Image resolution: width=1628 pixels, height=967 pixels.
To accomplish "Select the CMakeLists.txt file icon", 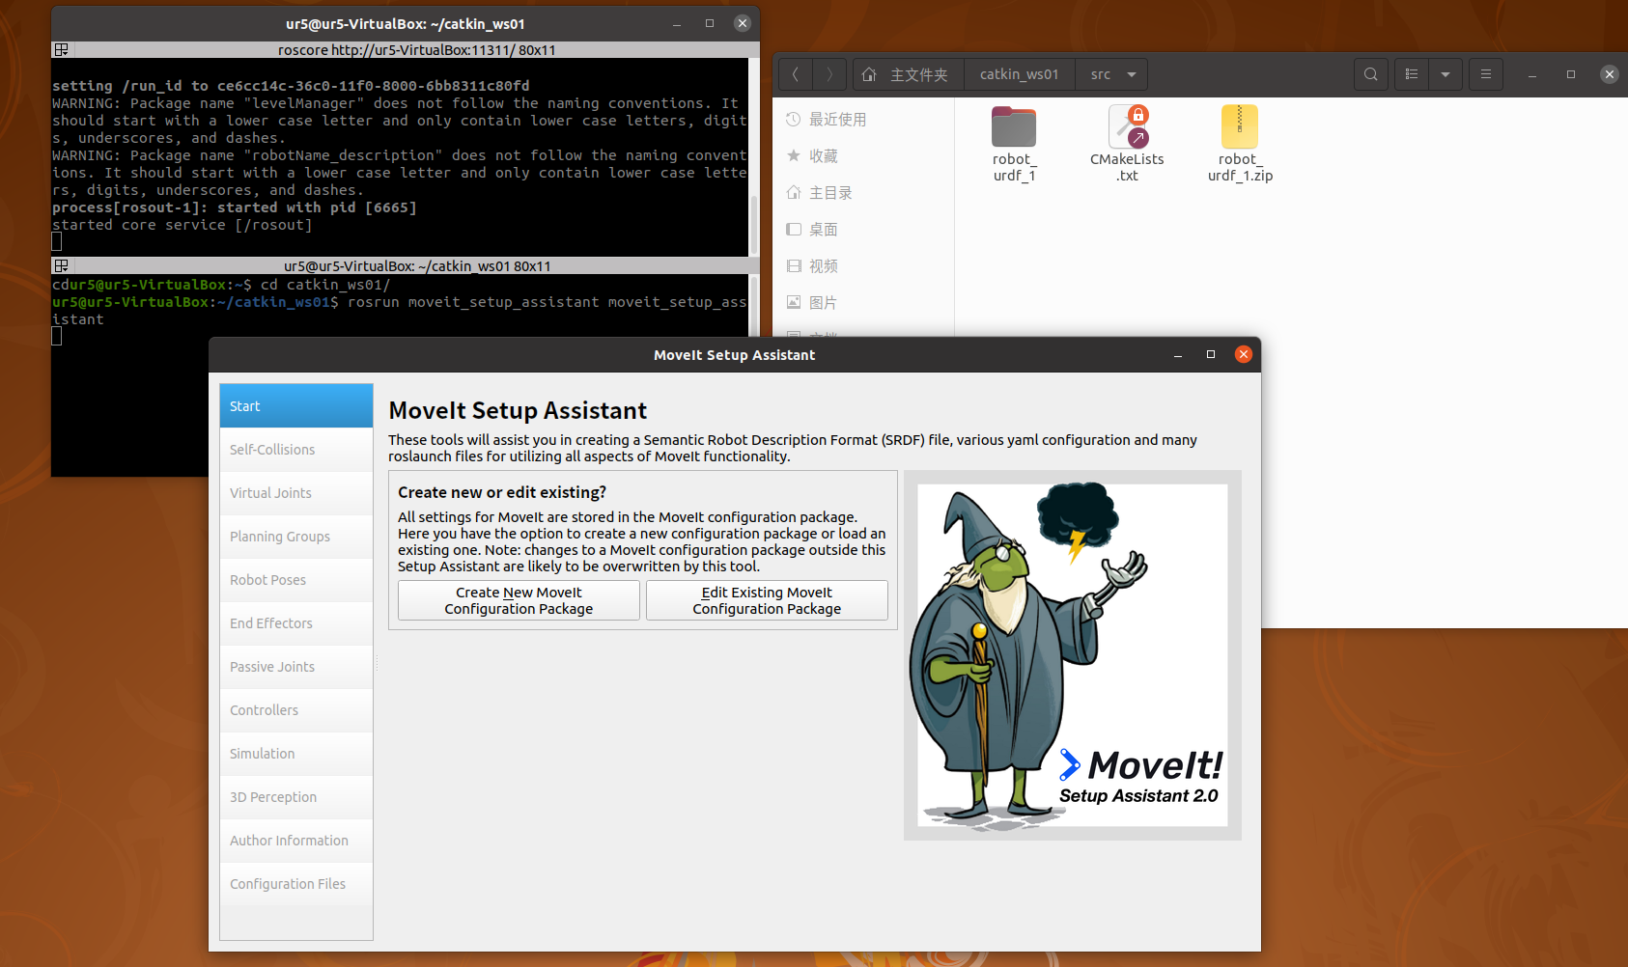I will point(1127,127).
